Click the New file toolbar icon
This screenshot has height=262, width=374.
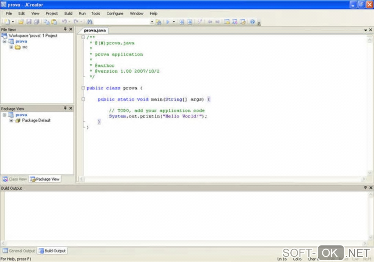pyautogui.click(x=7, y=22)
